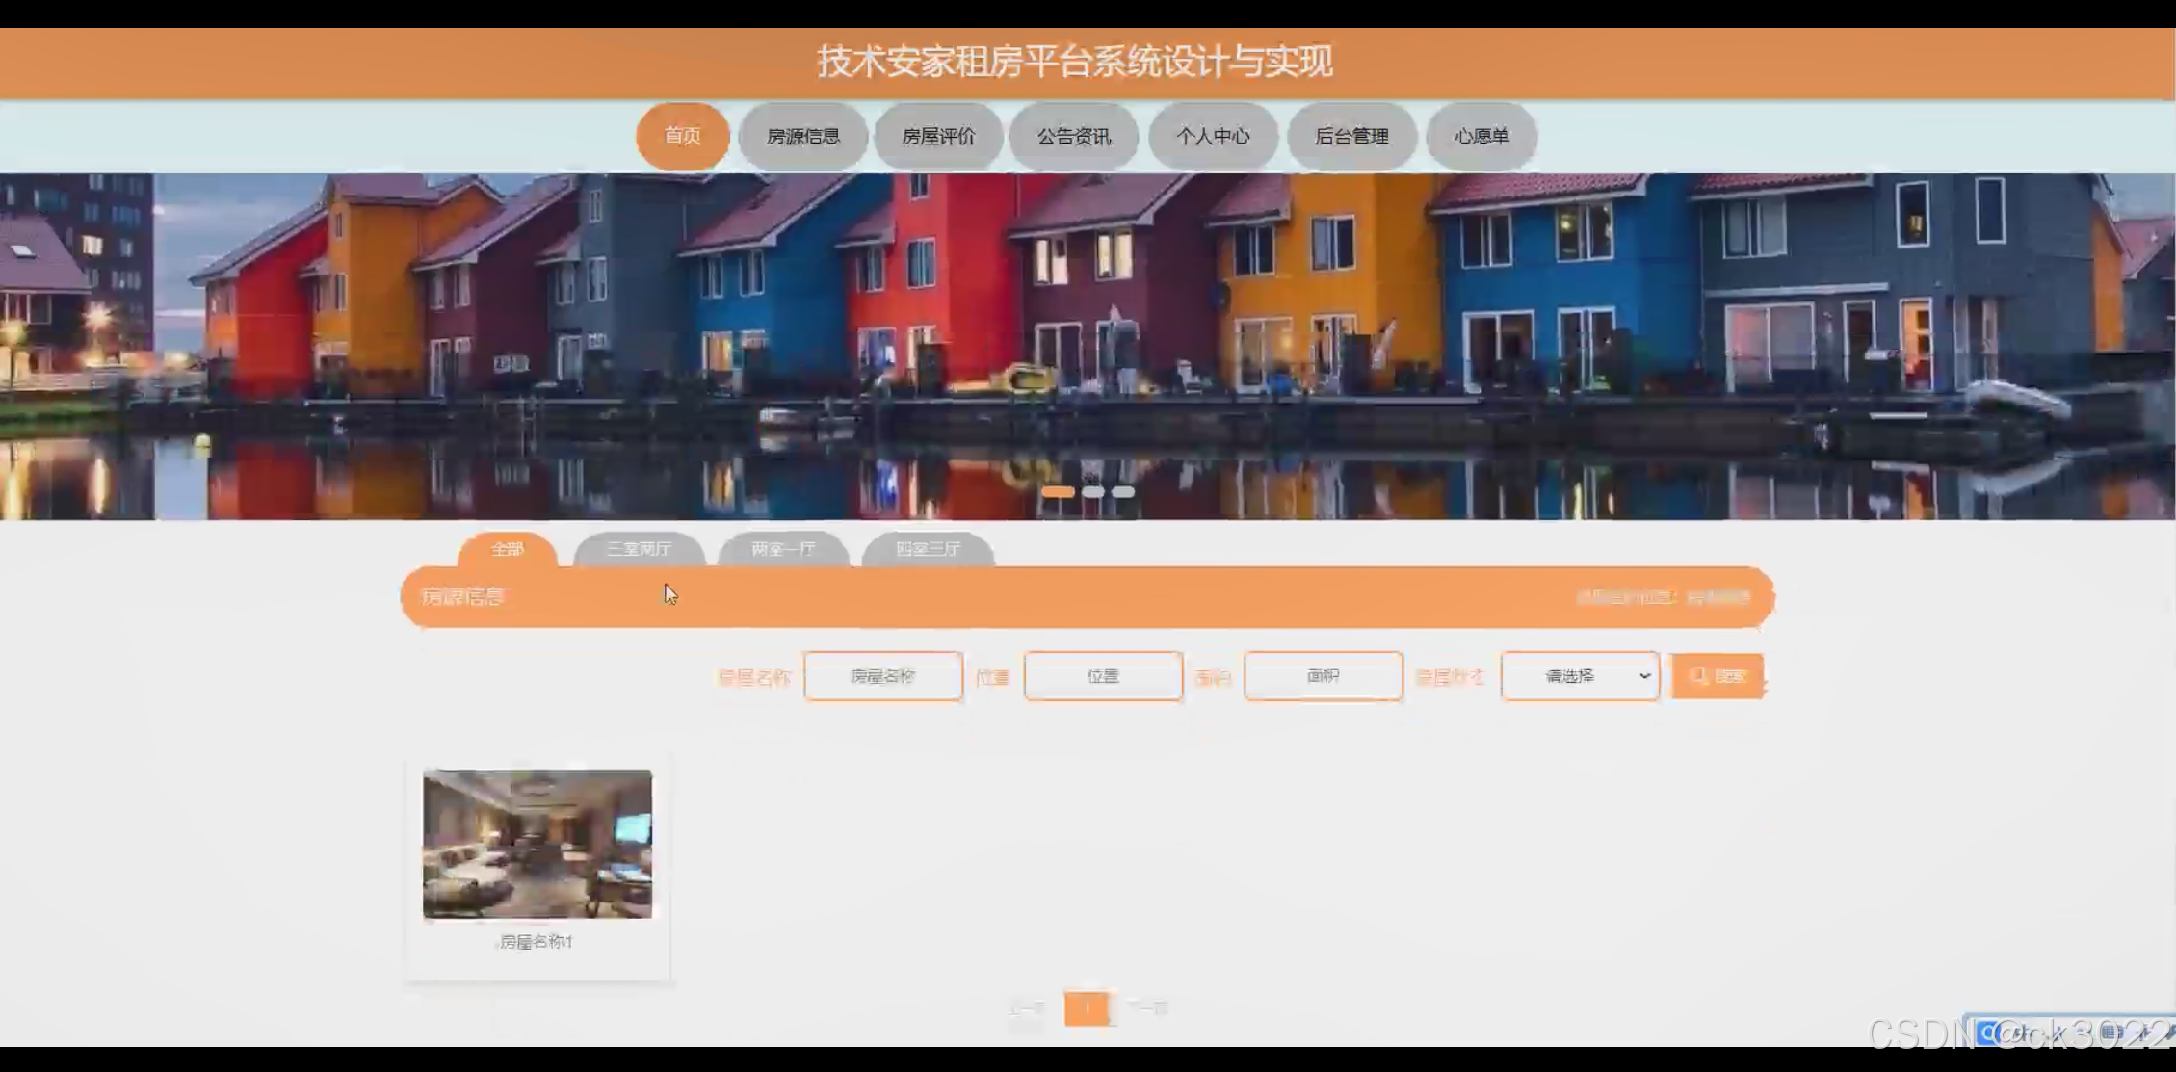Open the 房屋状态 请选择 dropdown
This screenshot has height=1072, width=2176.
coord(1580,676)
